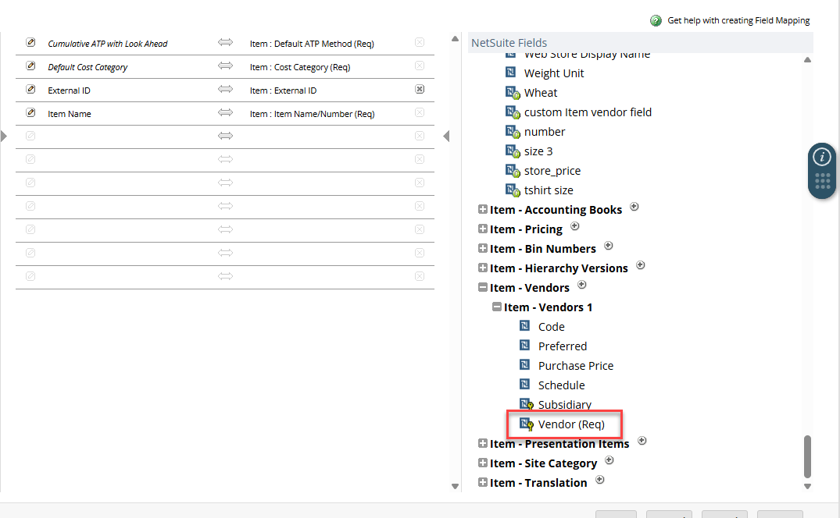Remove the Item Name/Number mapping
Image resolution: width=840 pixels, height=518 pixels.
pos(420,113)
